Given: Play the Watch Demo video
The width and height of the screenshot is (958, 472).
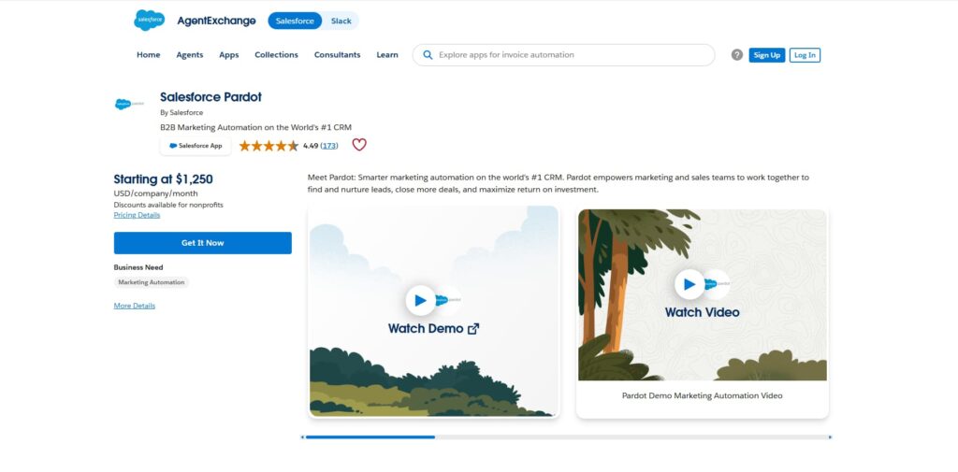Looking at the screenshot, I should tap(420, 300).
